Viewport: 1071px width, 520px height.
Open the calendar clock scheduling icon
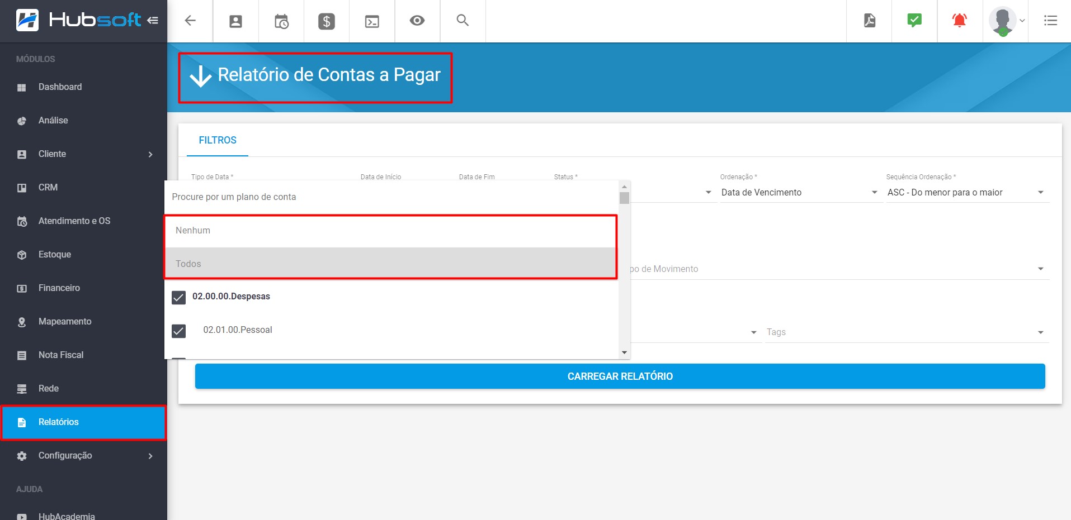[x=281, y=21]
